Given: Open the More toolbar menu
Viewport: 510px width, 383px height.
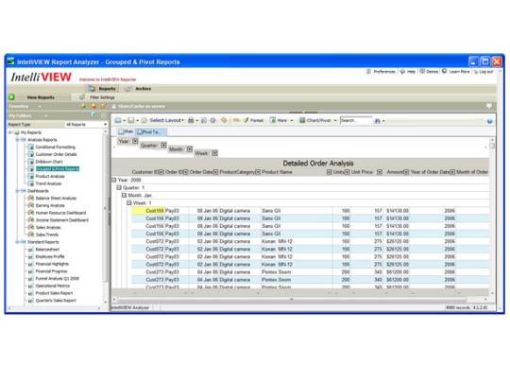Looking at the screenshot, I should tap(281, 120).
